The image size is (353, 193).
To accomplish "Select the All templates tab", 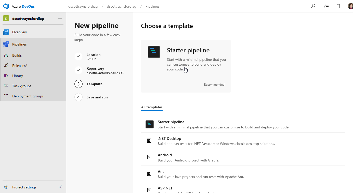I will (152, 107).
